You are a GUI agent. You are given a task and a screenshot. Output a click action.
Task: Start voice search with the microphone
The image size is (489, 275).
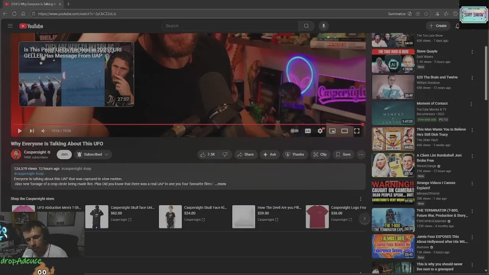[x=324, y=26]
